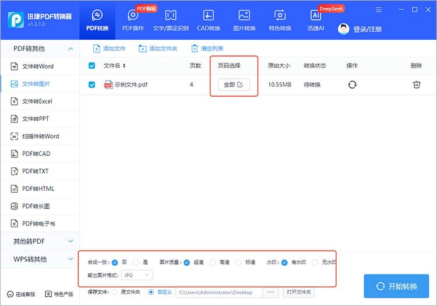
Task: Open 特色产品 link
Action: coord(59,294)
